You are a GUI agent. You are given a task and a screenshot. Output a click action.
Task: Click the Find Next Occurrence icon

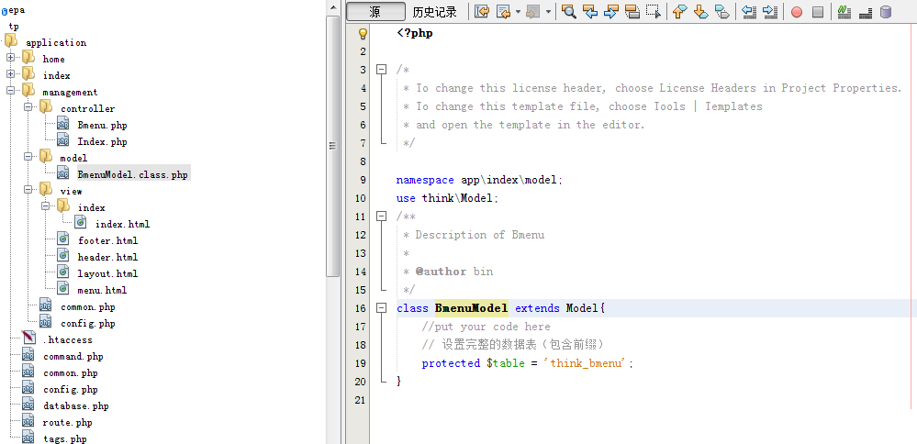point(611,12)
